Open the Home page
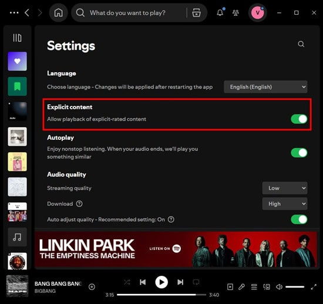The image size is (323, 304). (x=59, y=13)
